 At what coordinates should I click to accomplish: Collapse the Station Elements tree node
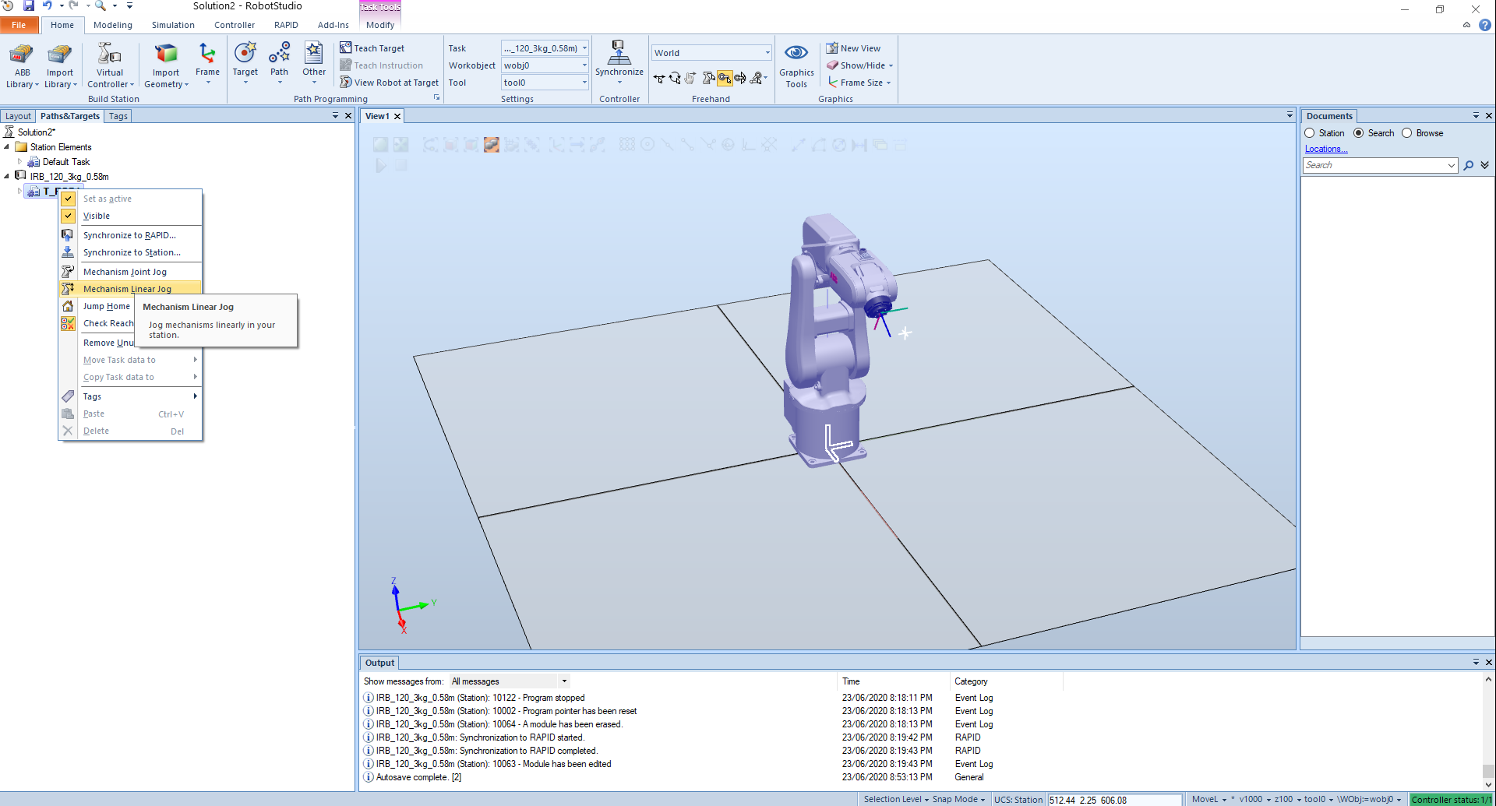7,147
